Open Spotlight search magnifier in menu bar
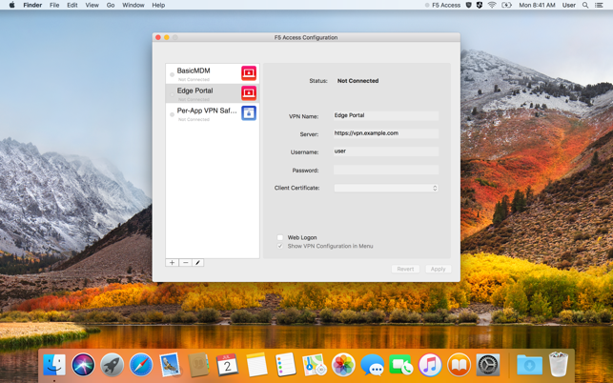The height and width of the screenshot is (383, 613). pyautogui.click(x=585, y=6)
